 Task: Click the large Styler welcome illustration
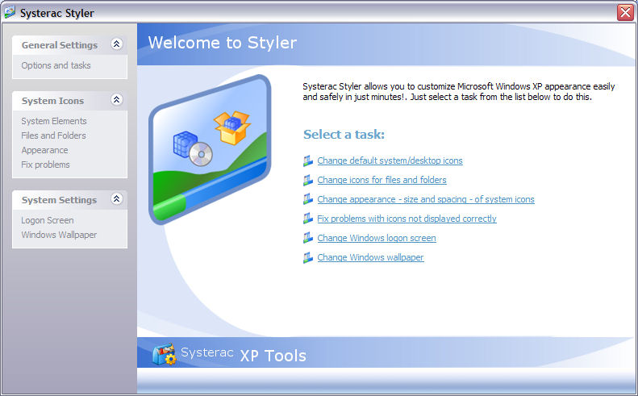coord(210,150)
